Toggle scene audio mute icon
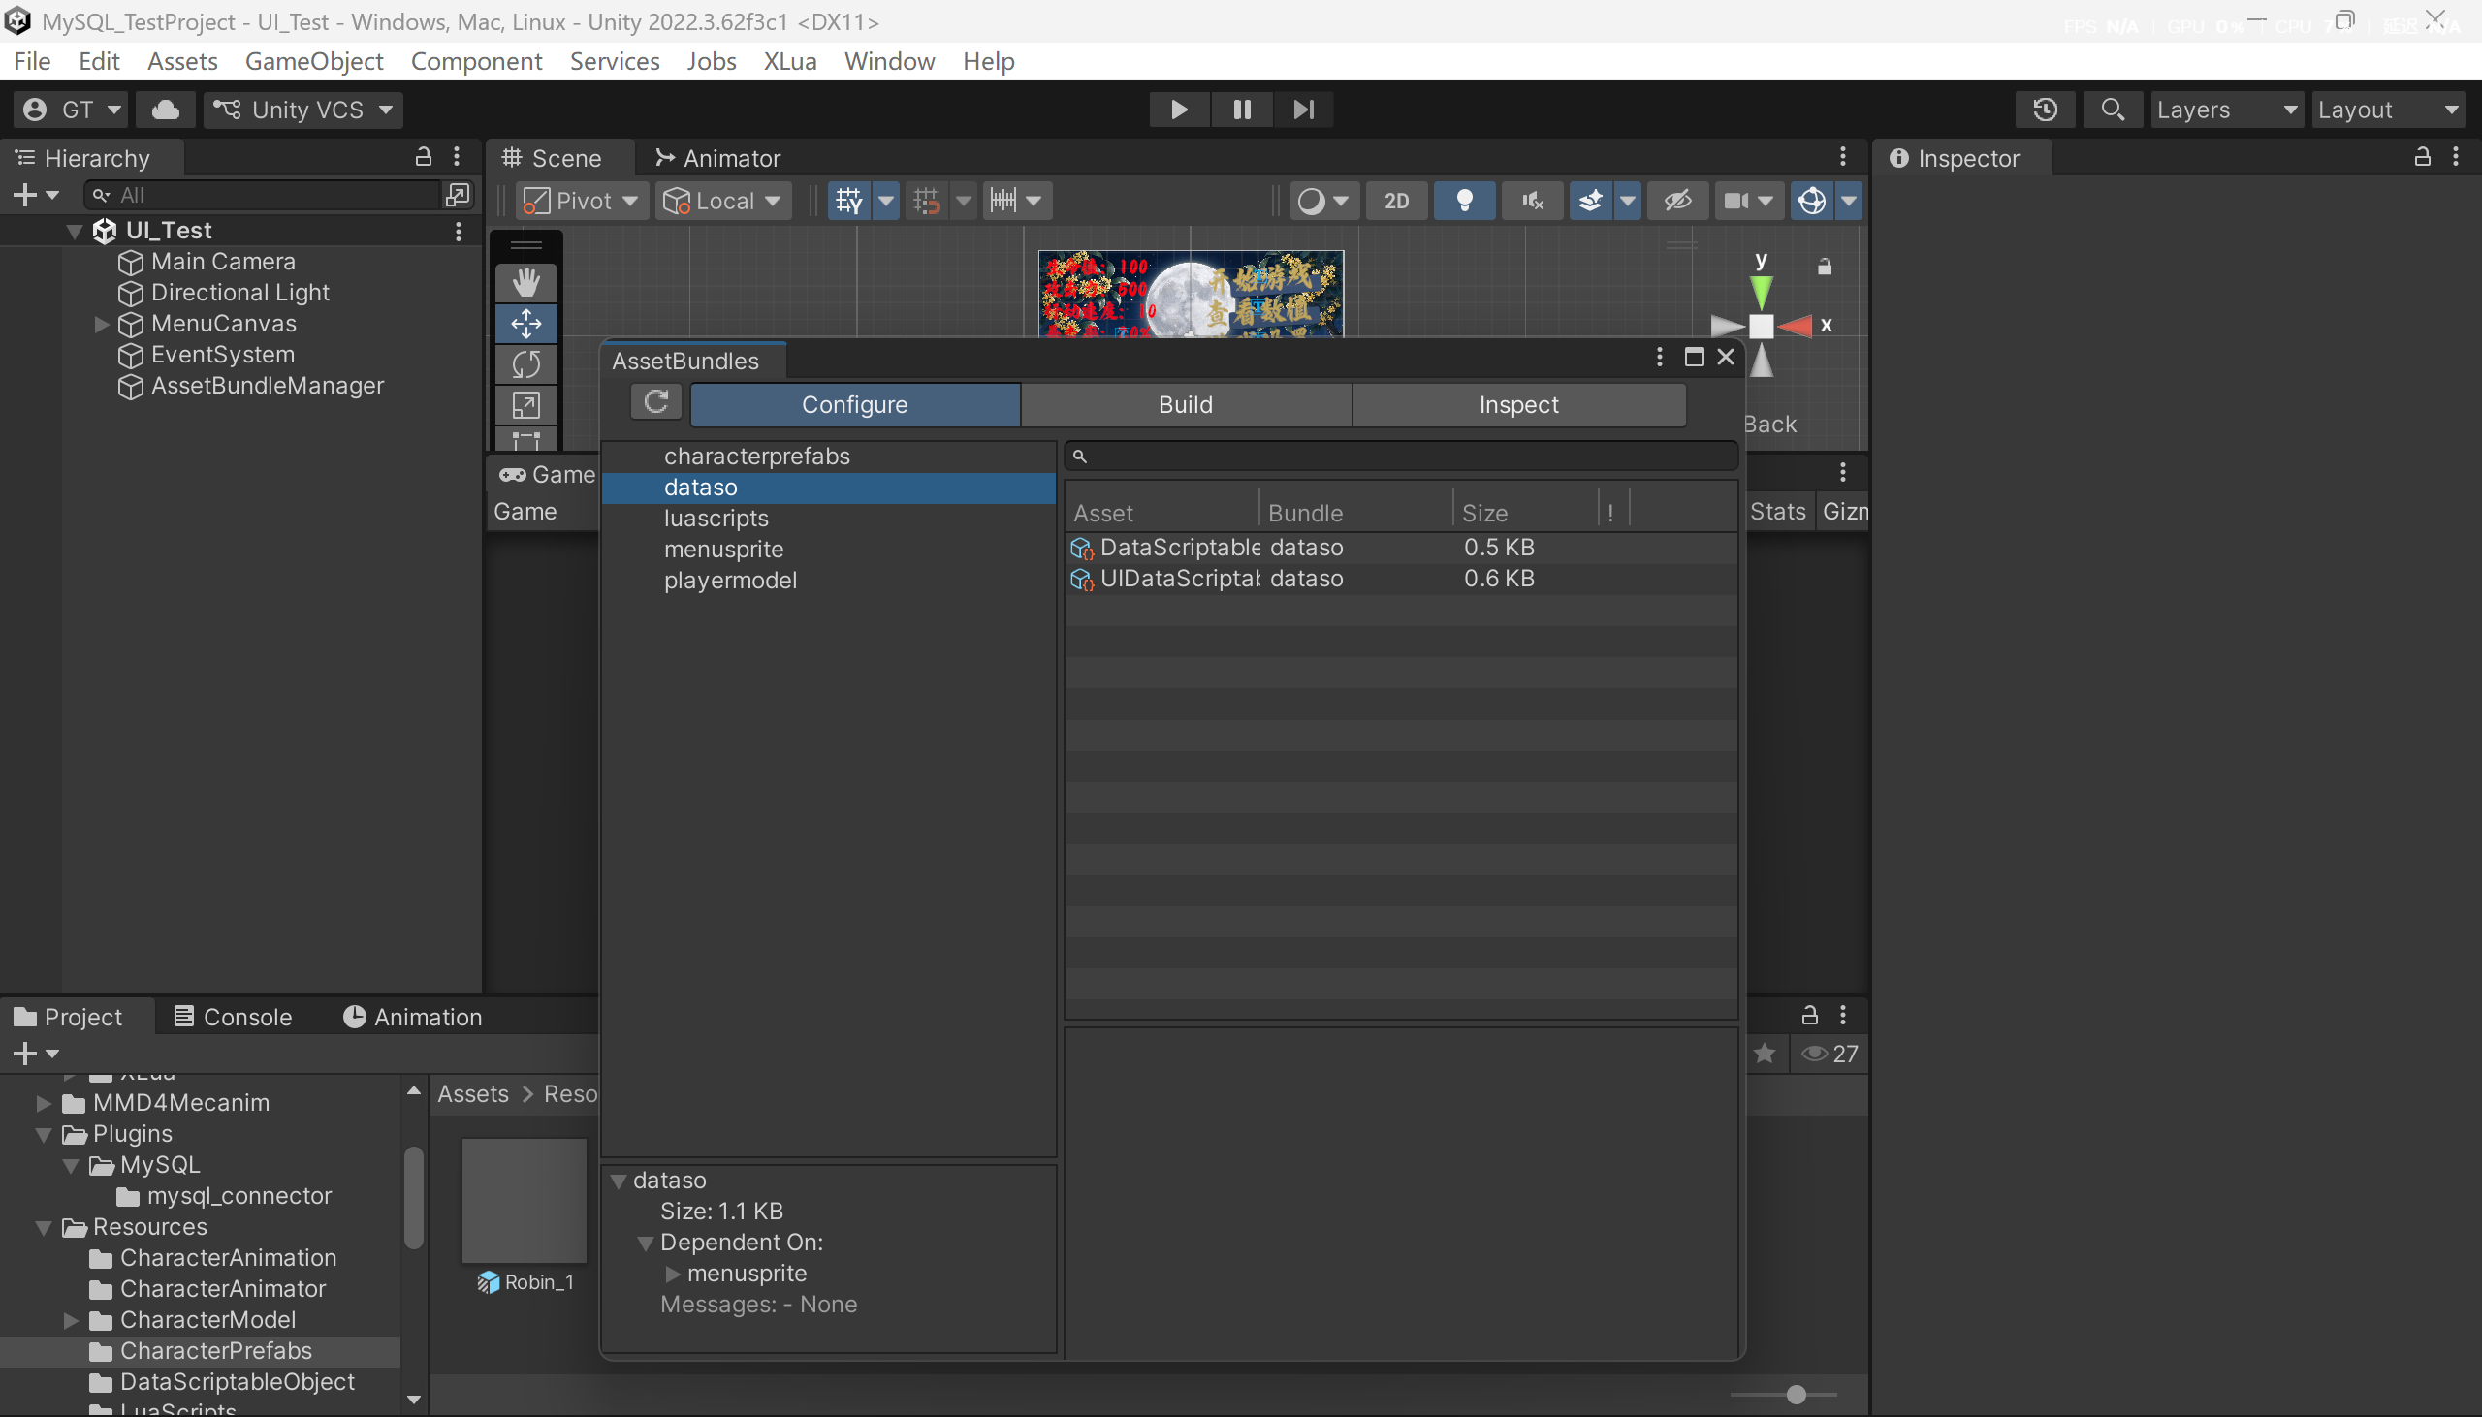 click(x=1532, y=201)
